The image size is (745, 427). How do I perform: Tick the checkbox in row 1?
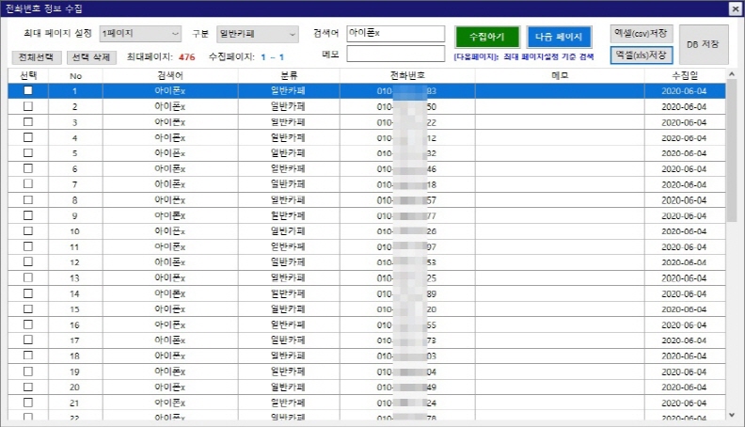pos(28,90)
